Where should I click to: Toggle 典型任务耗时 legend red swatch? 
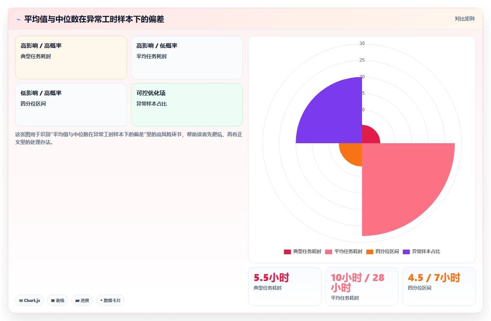point(287,252)
